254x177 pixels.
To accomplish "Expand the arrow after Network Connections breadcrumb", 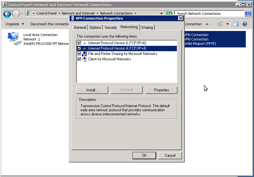I will point(135,14).
